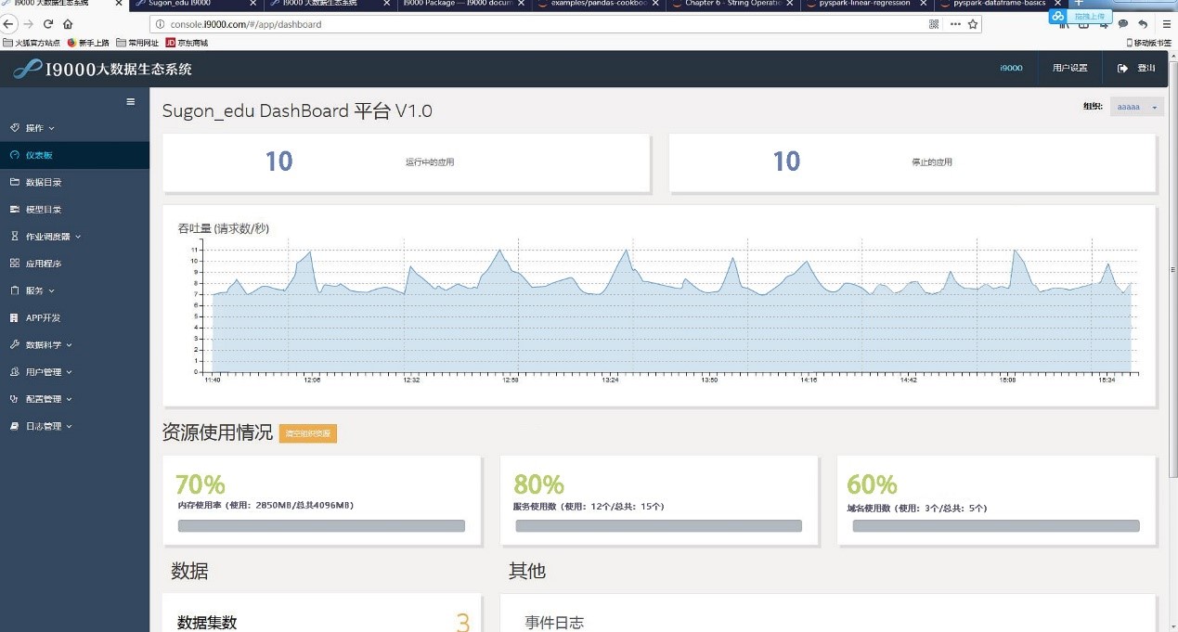Viewport: 1178px width, 632px height.
Task: Open the browser hamburger menu
Action: click(x=1167, y=24)
